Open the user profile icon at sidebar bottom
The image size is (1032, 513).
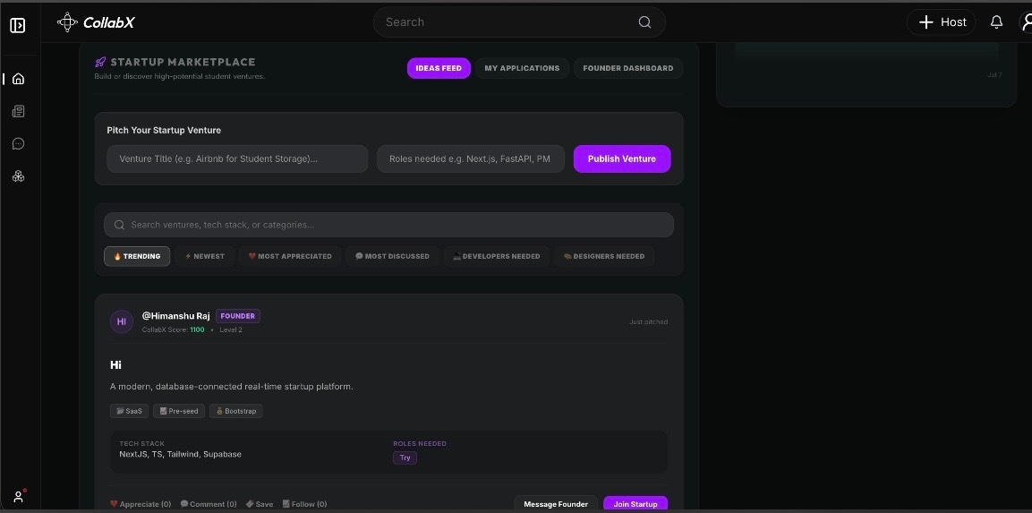(x=19, y=497)
